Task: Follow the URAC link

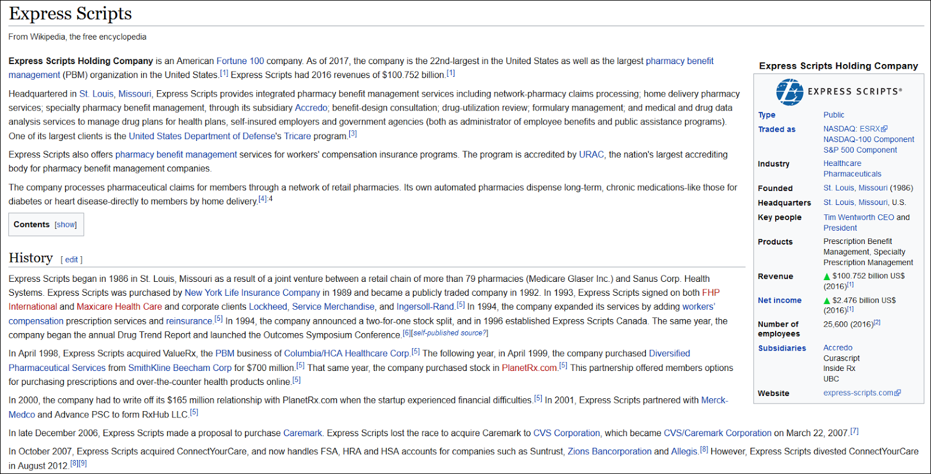Action: point(591,155)
